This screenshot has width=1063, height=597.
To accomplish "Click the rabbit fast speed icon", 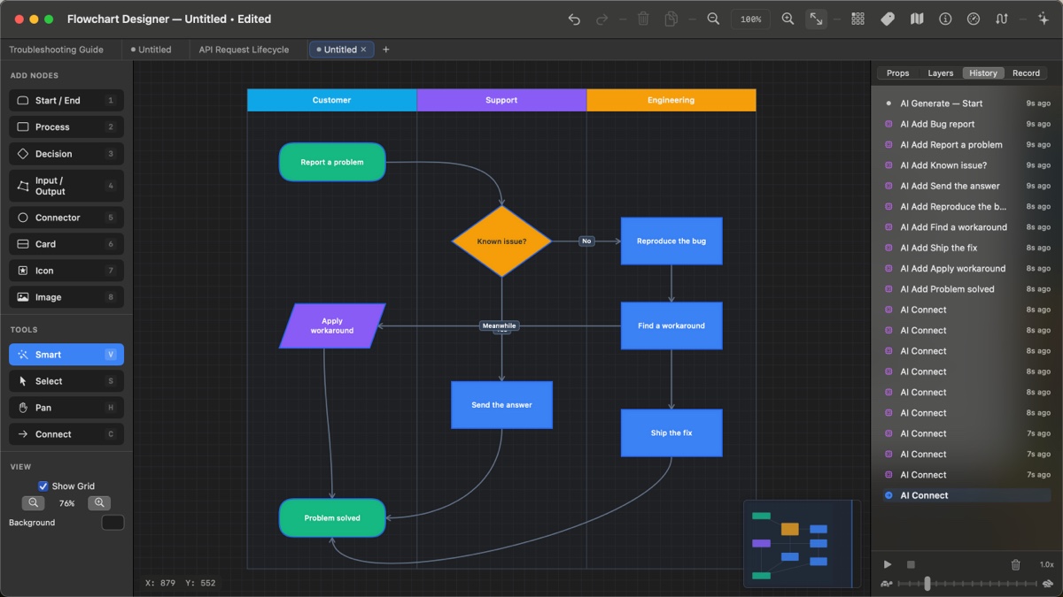I will point(1047,584).
